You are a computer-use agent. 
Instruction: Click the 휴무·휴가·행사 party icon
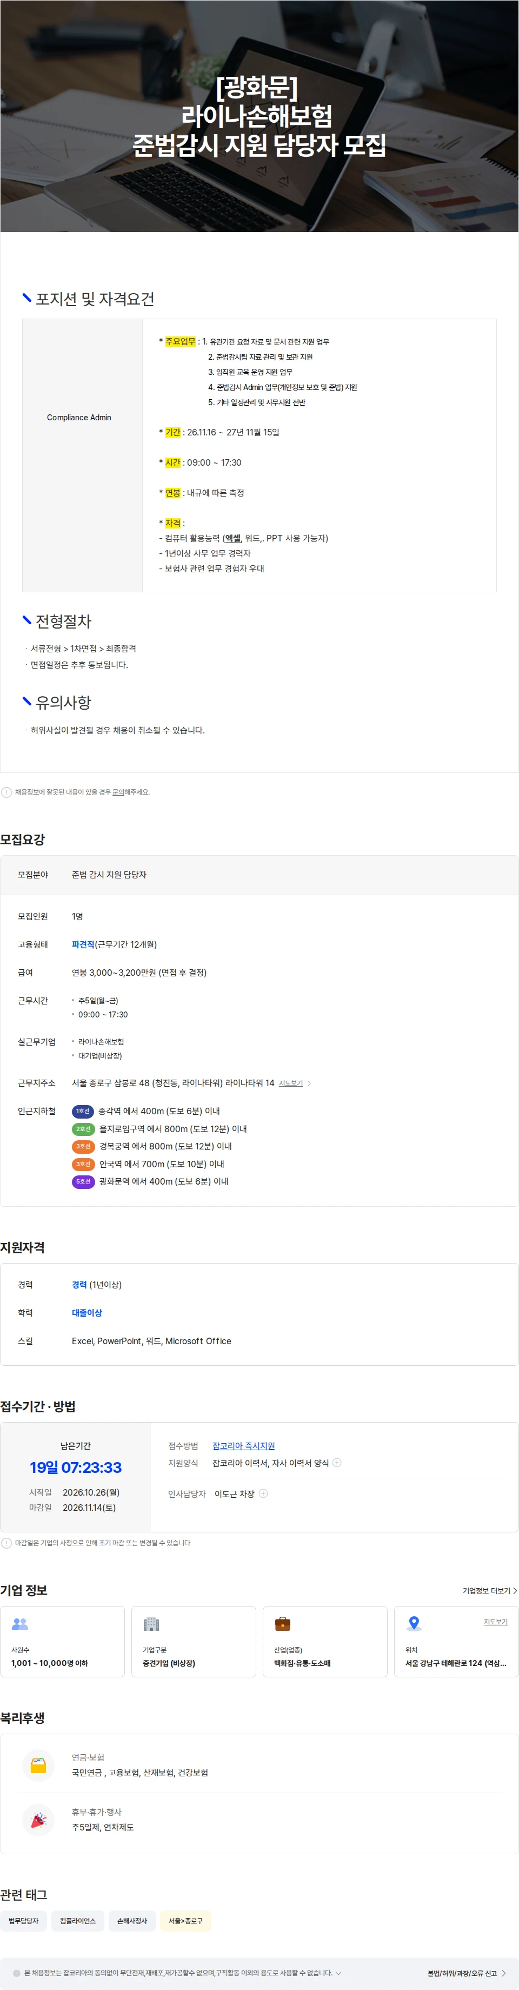click(38, 1821)
